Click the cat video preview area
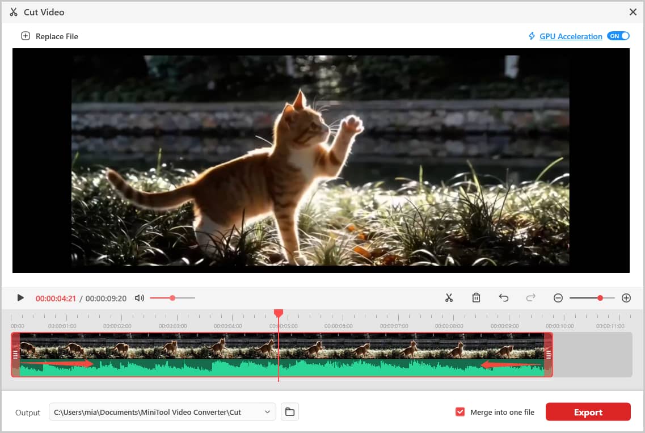The height and width of the screenshot is (433, 645). coord(321,161)
